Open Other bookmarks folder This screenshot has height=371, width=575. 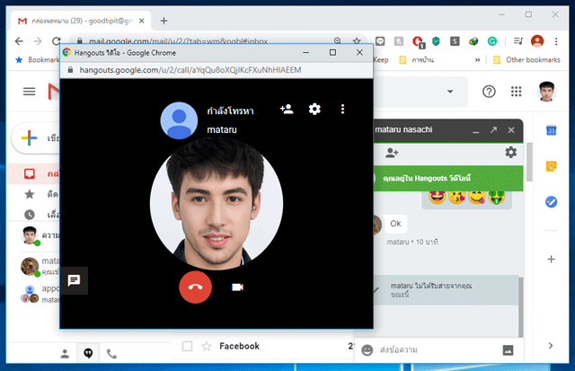point(526,60)
